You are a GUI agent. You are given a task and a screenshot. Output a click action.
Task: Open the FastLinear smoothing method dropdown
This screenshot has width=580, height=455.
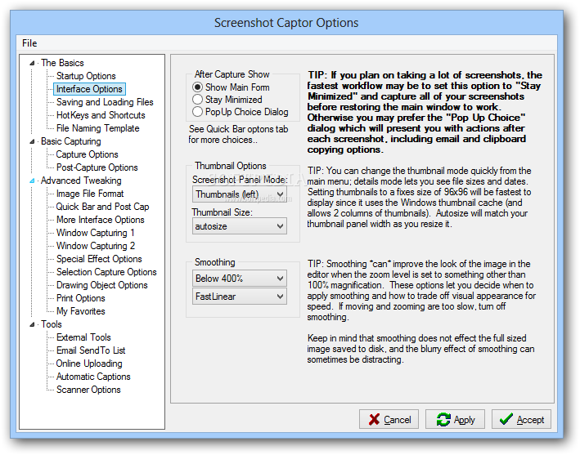coord(240,297)
